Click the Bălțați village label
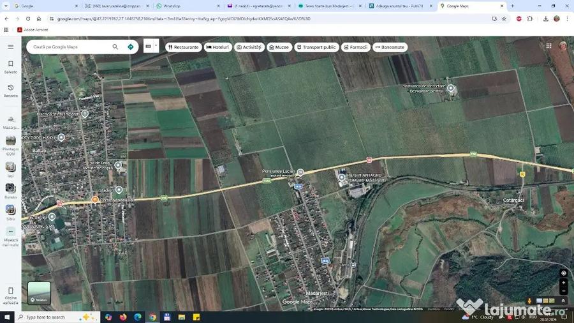Screen dimensions: 574x323 pos(39,151)
